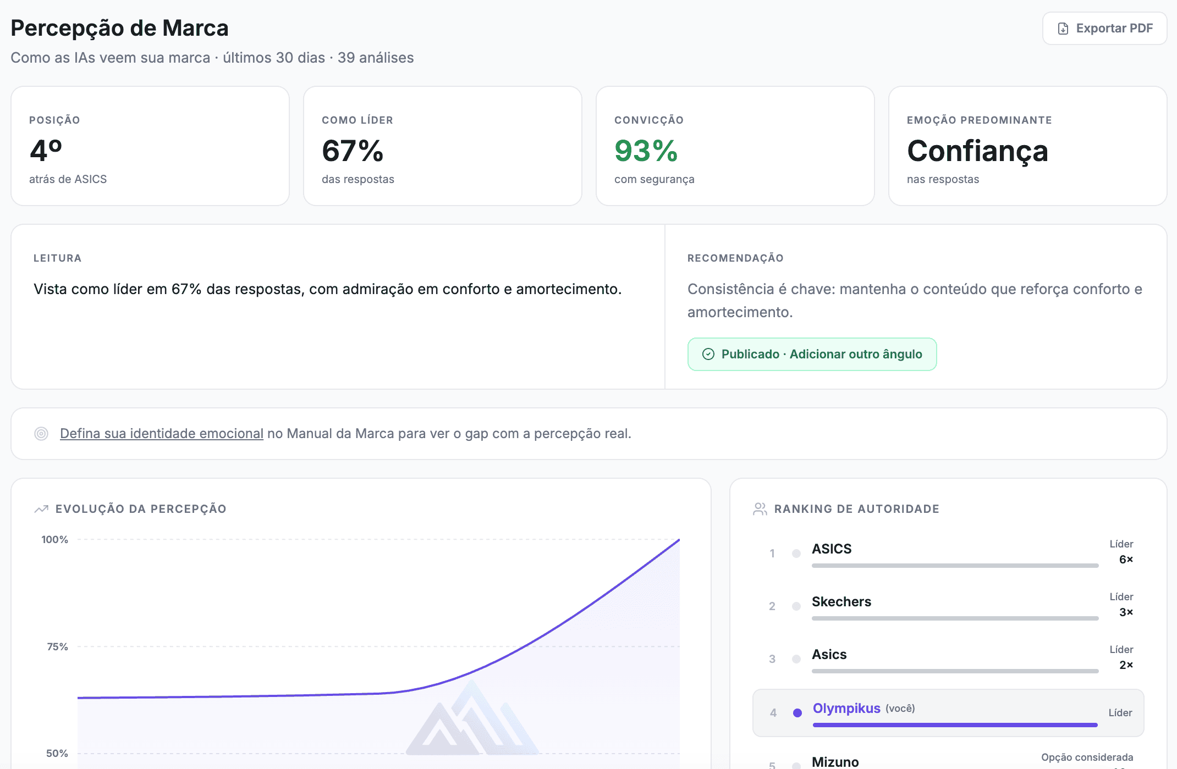
Task: Click the 3× leader count for Skechers
Action: [1126, 612]
